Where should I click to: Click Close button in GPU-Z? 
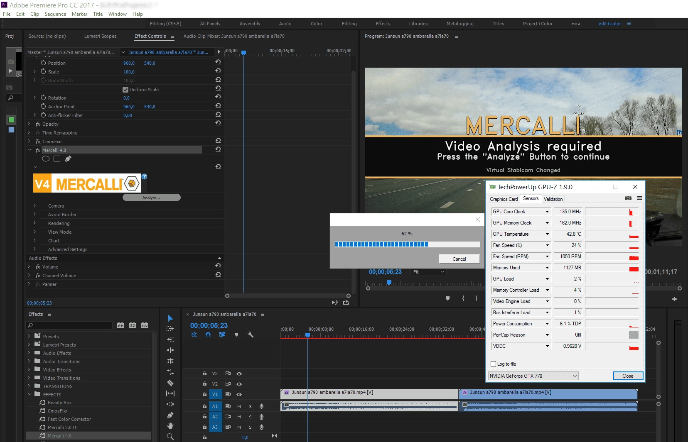628,376
